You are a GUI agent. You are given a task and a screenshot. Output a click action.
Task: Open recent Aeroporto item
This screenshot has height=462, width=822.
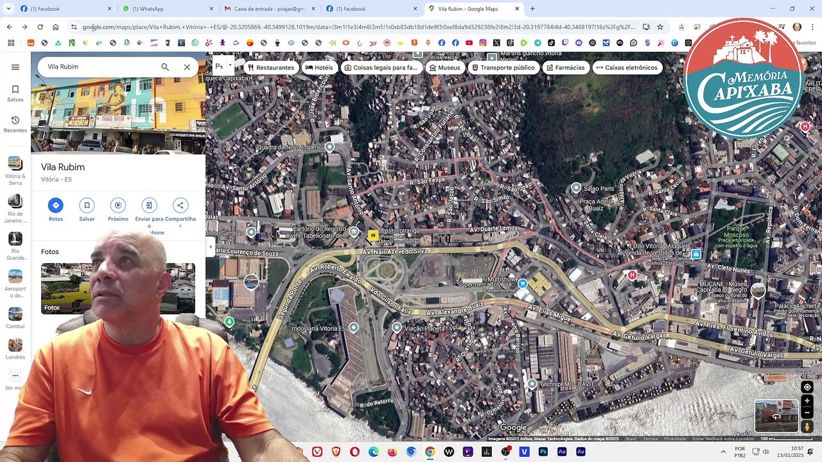coord(15,284)
